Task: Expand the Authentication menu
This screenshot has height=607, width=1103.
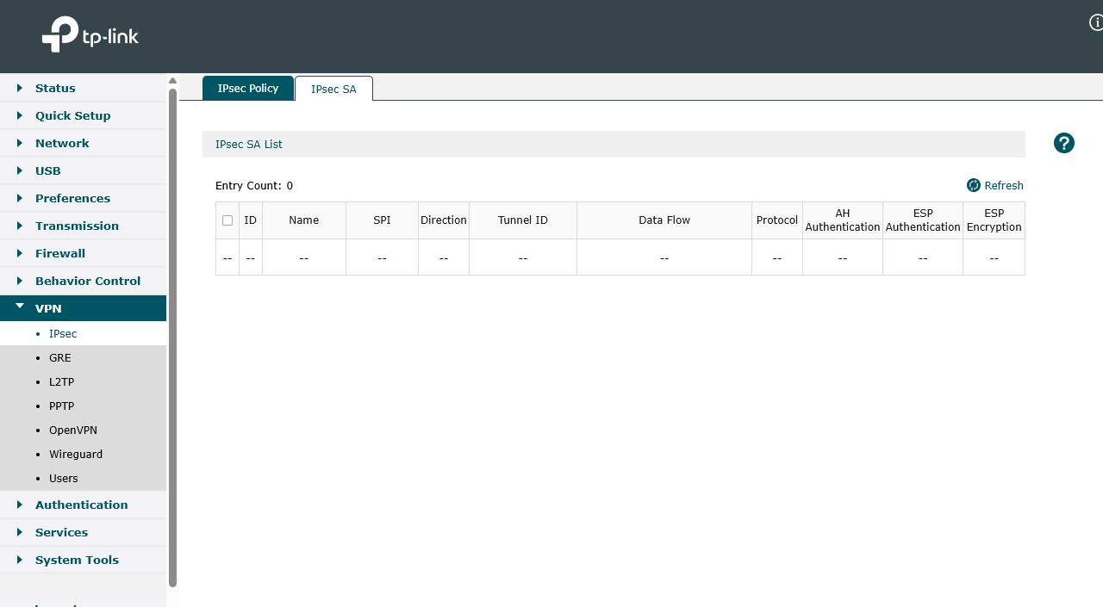Action: point(83,505)
